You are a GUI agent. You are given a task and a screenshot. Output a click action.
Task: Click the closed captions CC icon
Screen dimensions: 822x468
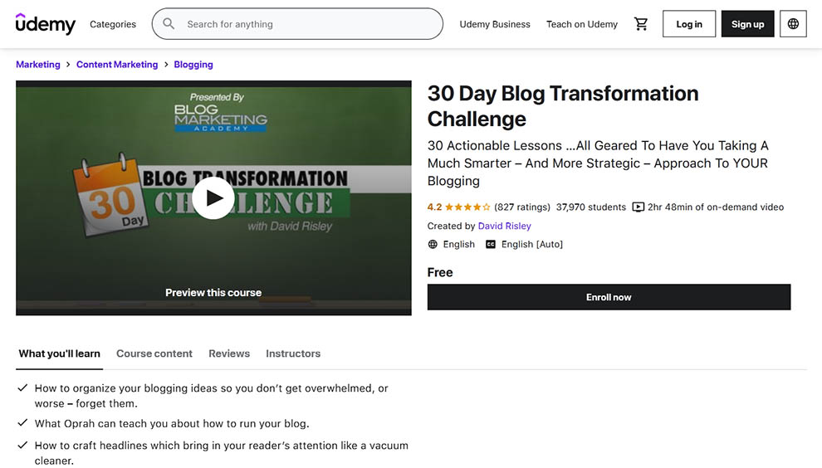[490, 244]
